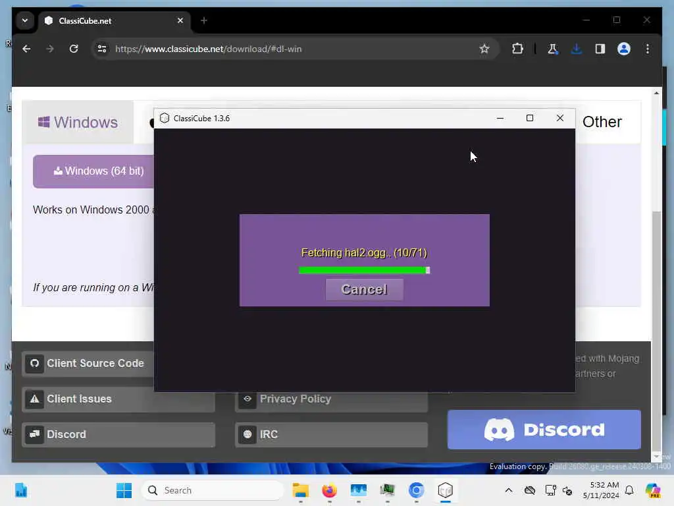
Task: Open the notification bell in taskbar
Action: point(629,490)
